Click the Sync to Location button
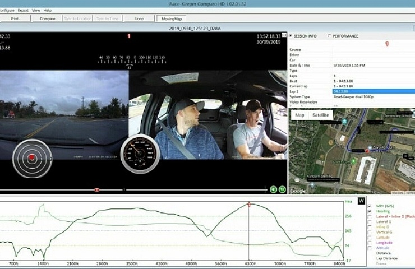This screenshot has width=415, height=269. click(78, 18)
